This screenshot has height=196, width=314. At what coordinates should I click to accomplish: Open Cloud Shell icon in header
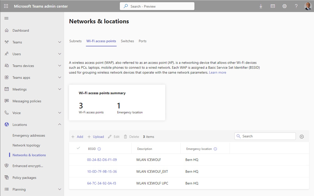(273, 6)
